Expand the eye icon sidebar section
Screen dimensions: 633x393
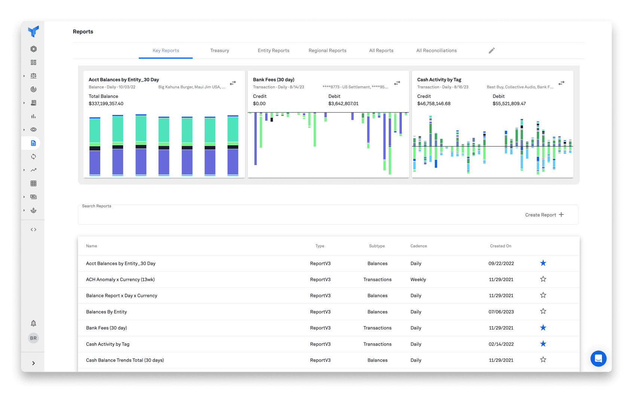click(24, 130)
